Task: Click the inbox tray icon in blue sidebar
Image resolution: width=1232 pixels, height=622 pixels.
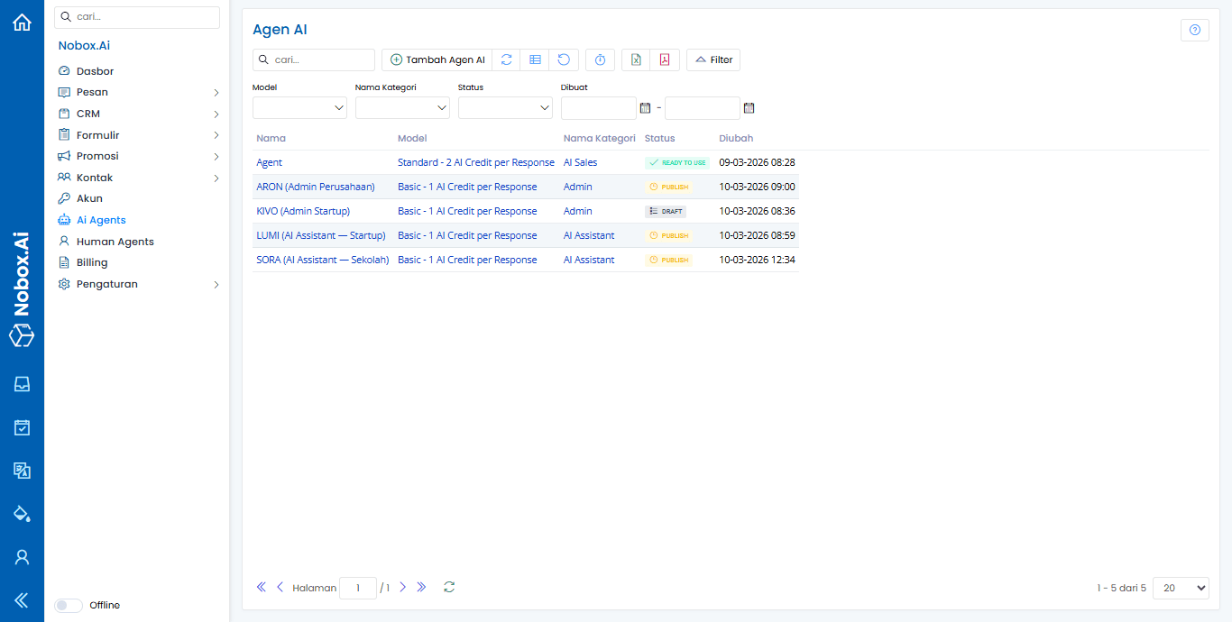Action: 22,384
